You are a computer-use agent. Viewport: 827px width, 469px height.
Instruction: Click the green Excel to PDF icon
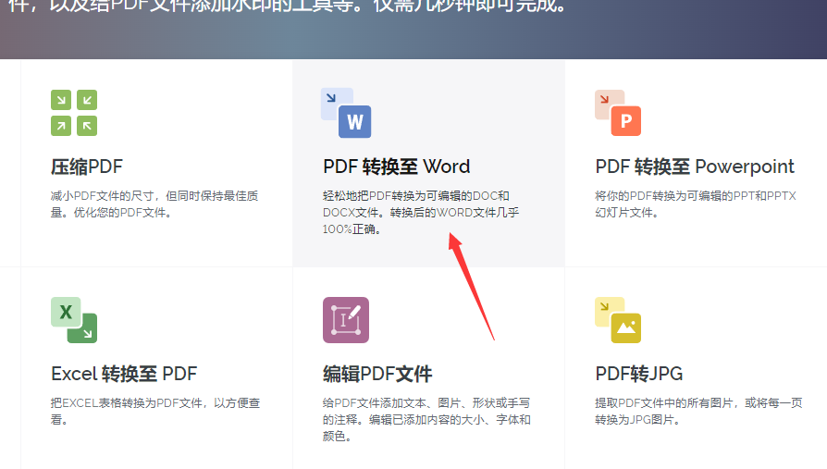[74, 320]
